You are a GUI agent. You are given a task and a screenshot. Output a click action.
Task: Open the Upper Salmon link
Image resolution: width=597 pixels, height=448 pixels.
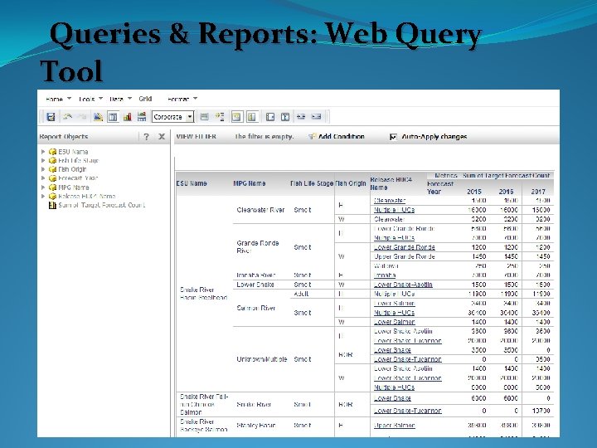395,426
